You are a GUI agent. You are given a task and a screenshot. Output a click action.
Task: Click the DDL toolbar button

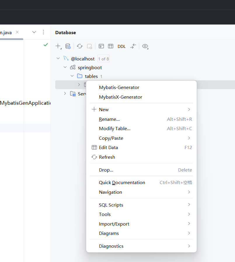121,46
